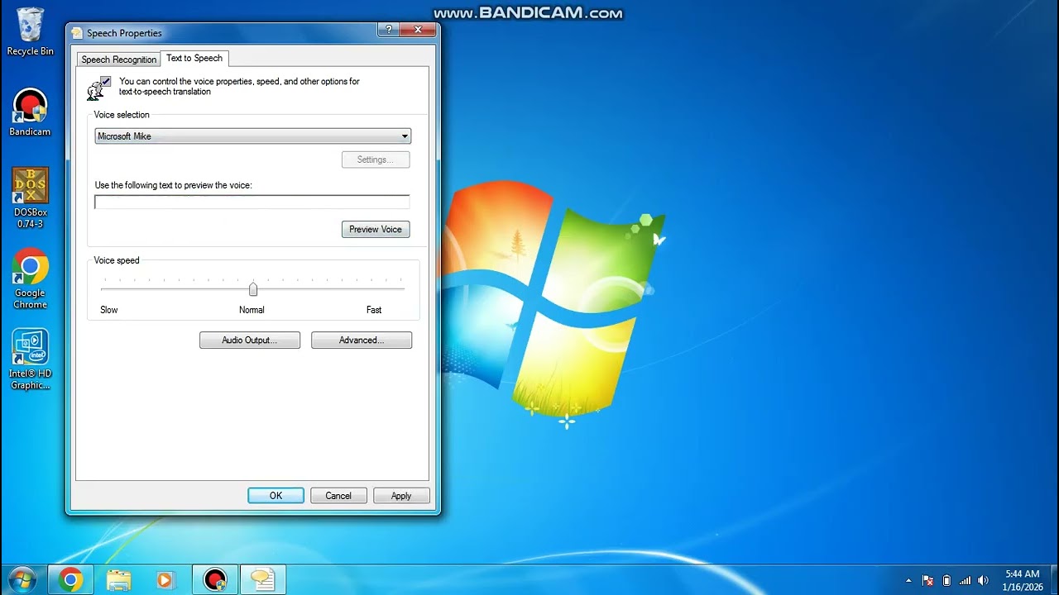Click the Speech Properties title bar icon
The width and height of the screenshot is (1059, 595).
[x=78, y=33]
